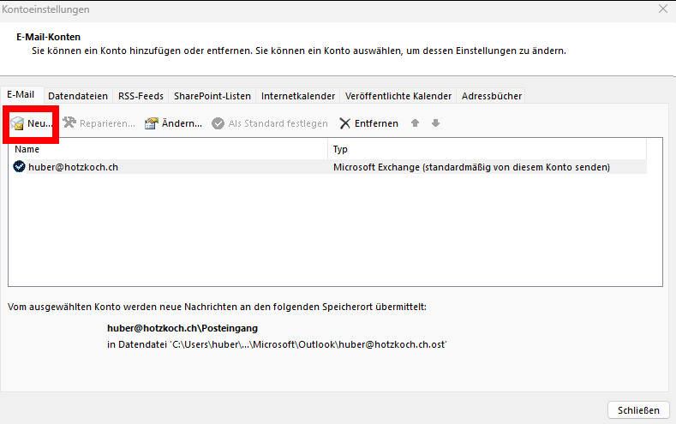Click Als Standard festlegen checkmark icon
Screen dimensions: 676x424
pos(218,123)
